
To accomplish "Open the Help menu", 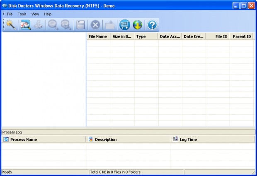I will coord(48,14).
